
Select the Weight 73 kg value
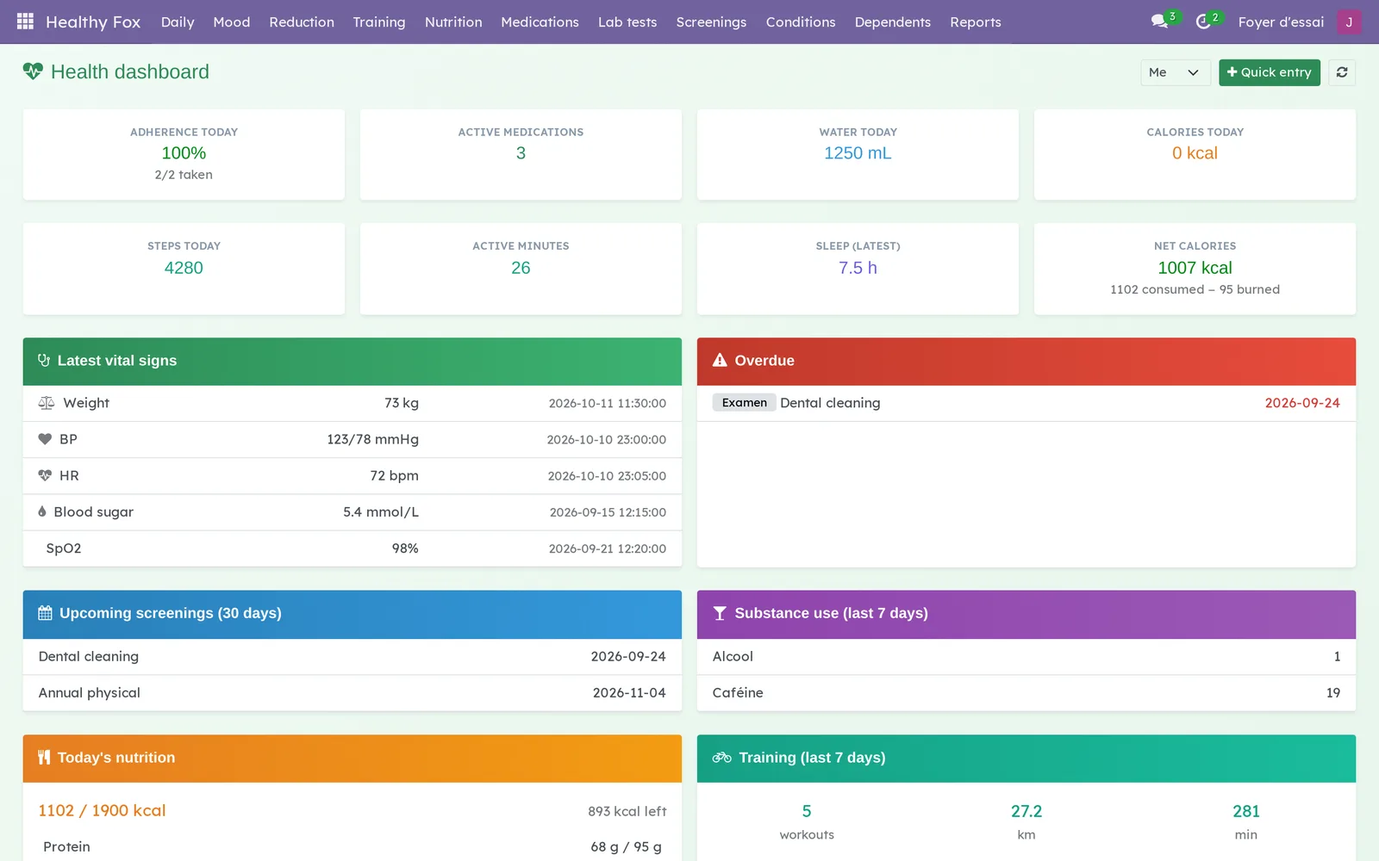(x=402, y=403)
